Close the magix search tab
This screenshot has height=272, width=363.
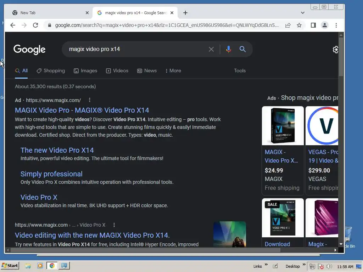pyautogui.click(x=172, y=13)
